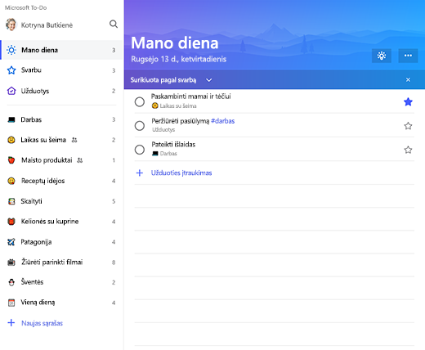Click Mano diena page heading
425x350 pixels.
(175, 43)
